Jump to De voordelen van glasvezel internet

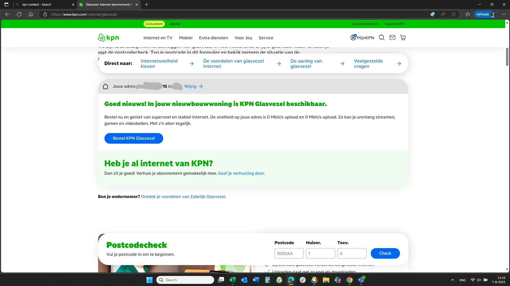point(233,64)
